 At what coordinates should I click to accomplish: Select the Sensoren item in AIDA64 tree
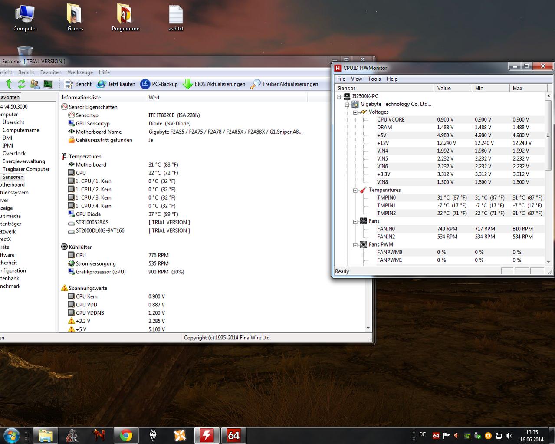[x=13, y=177]
